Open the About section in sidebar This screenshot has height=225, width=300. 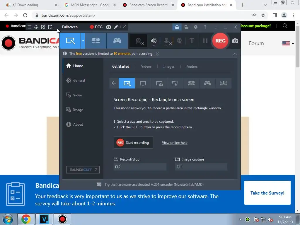pyautogui.click(x=83, y=124)
